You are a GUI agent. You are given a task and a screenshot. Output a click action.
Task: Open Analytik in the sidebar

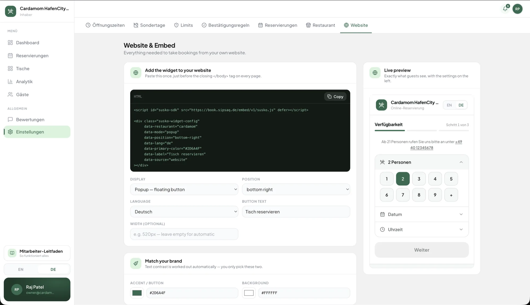click(37, 81)
